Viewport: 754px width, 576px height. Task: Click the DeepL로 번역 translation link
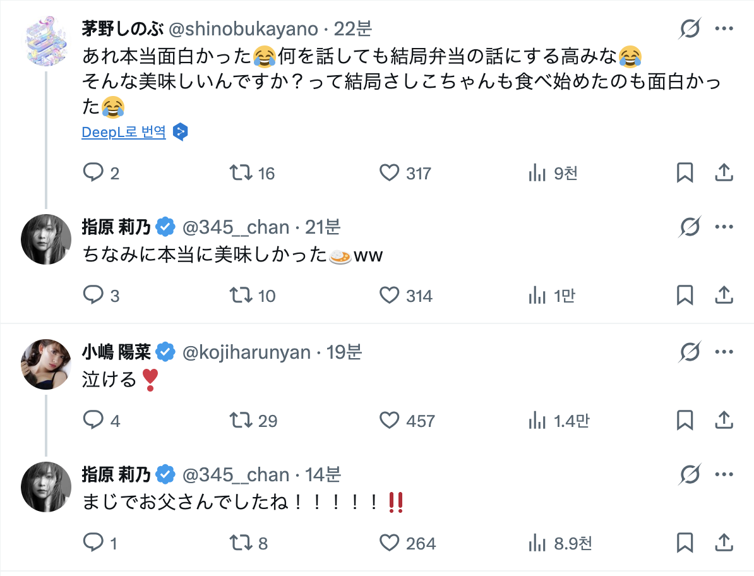click(124, 132)
